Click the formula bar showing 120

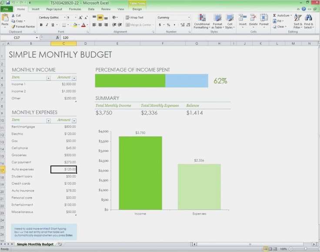[x=190, y=37]
